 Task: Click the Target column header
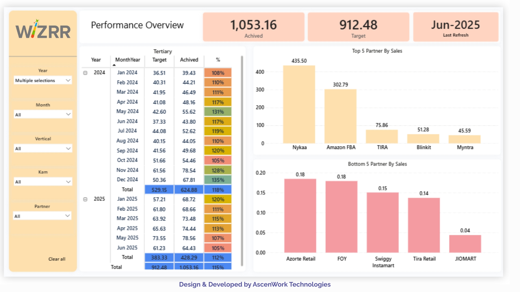click(x=159, y=60)
